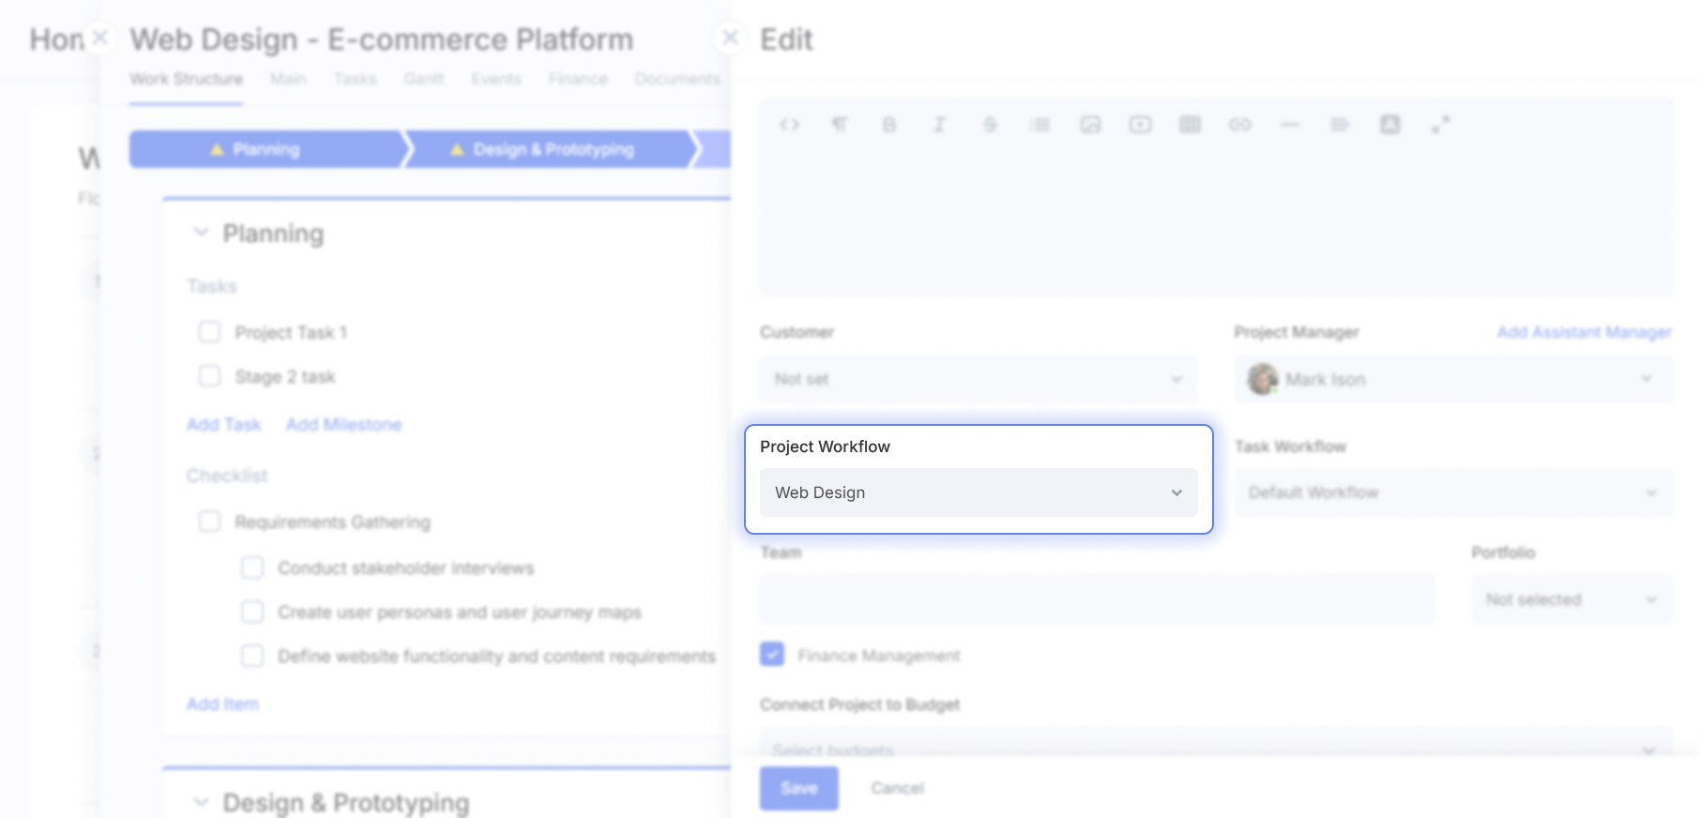Apply strikethrough formatting in editor
This screenshot has width=1699, height=818.
[990, 125]
